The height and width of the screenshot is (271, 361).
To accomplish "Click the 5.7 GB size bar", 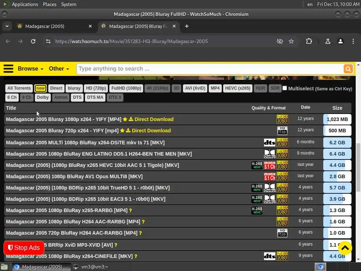I will tap(337, 188).
